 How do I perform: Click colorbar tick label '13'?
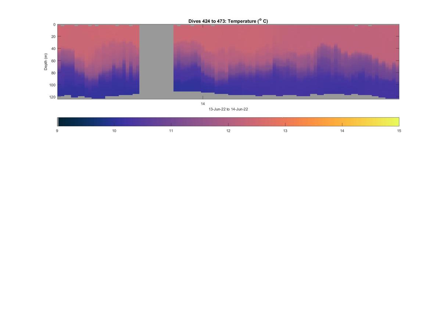(x=285, y=131)
